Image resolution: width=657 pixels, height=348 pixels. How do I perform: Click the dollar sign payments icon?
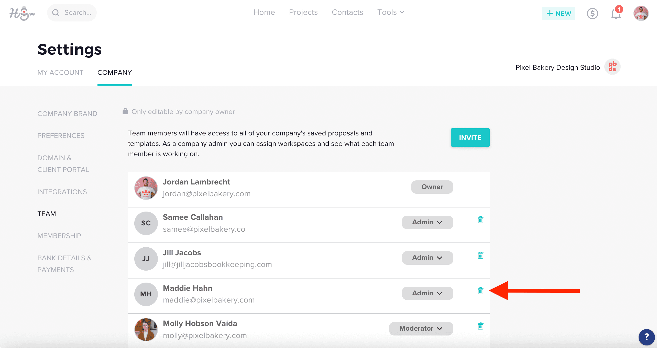tap(592, 14)
